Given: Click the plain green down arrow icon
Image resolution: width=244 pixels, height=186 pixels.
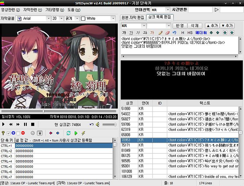Looking at the screenshot, I should tap(211, 32).
